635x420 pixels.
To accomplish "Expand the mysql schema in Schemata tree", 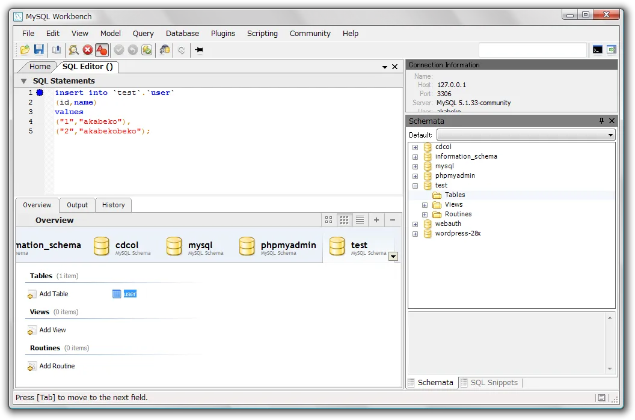I will click(x=415, y=166).
